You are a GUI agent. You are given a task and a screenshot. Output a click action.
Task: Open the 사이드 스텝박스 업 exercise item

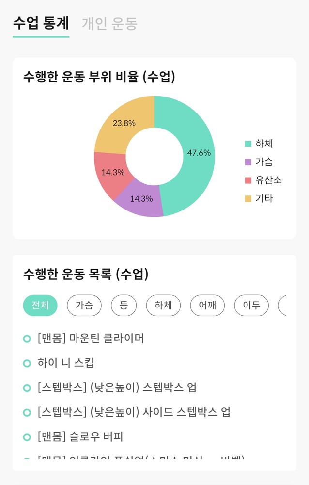[134, 412]
